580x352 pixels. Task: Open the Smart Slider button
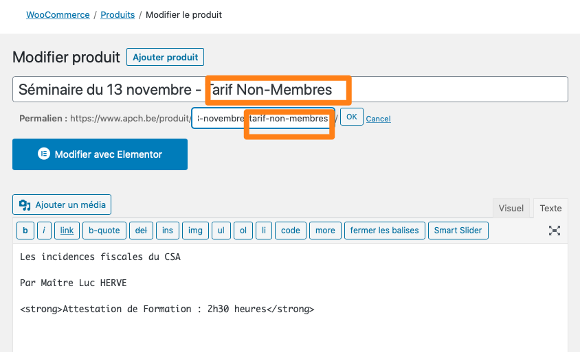[458, 231]
